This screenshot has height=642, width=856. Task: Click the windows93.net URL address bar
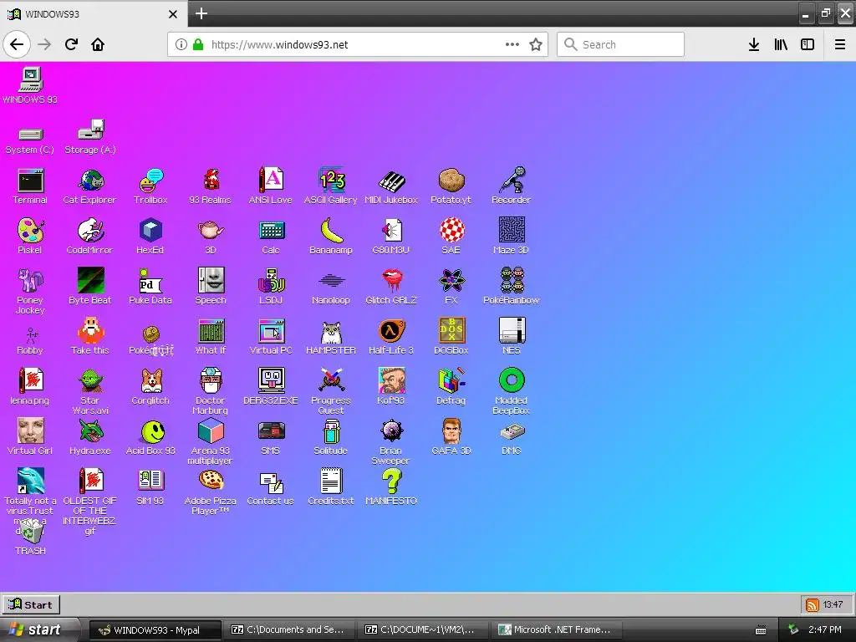tap(358, 44)
